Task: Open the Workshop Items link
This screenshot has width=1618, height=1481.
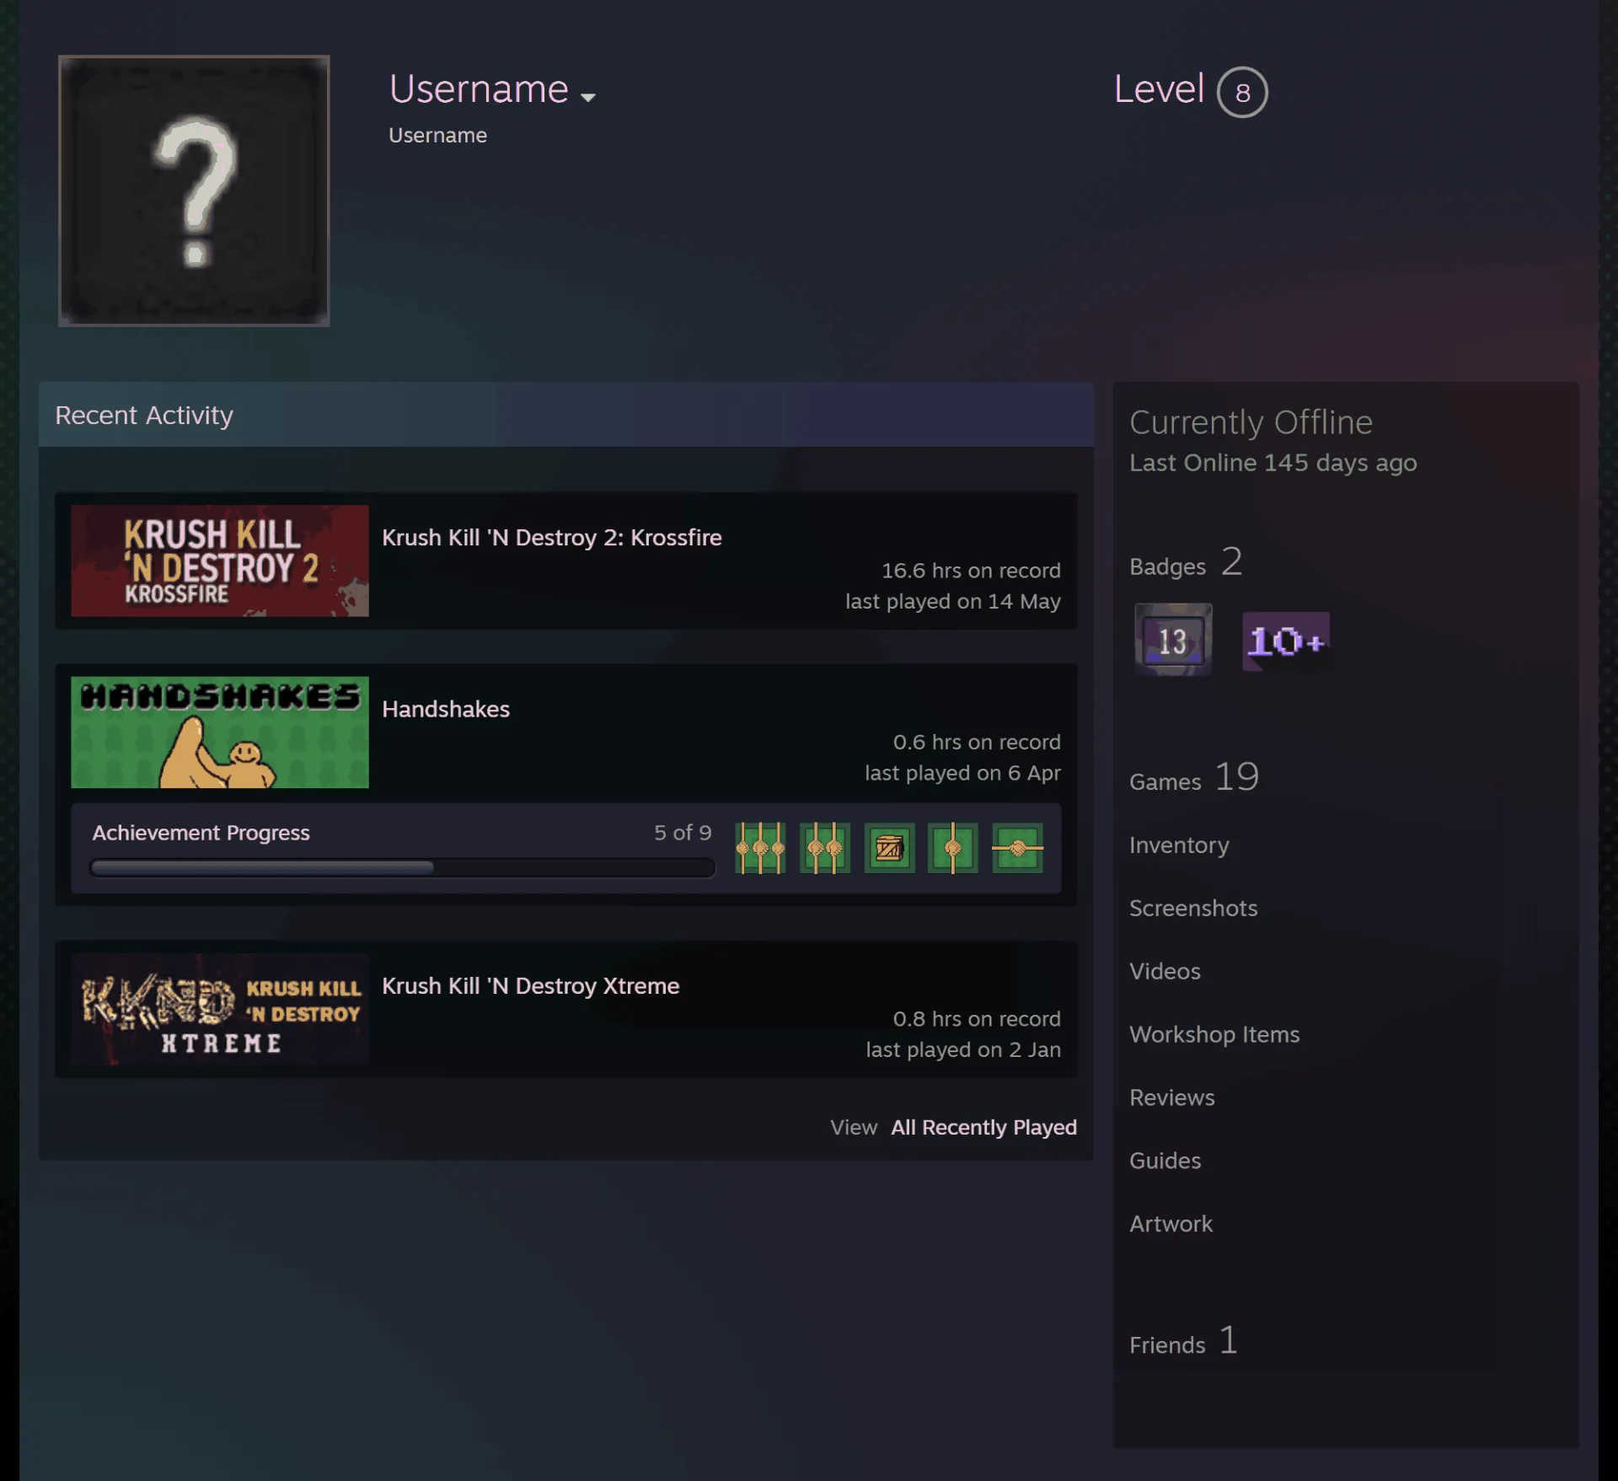Action: tap(1214, 1034)
